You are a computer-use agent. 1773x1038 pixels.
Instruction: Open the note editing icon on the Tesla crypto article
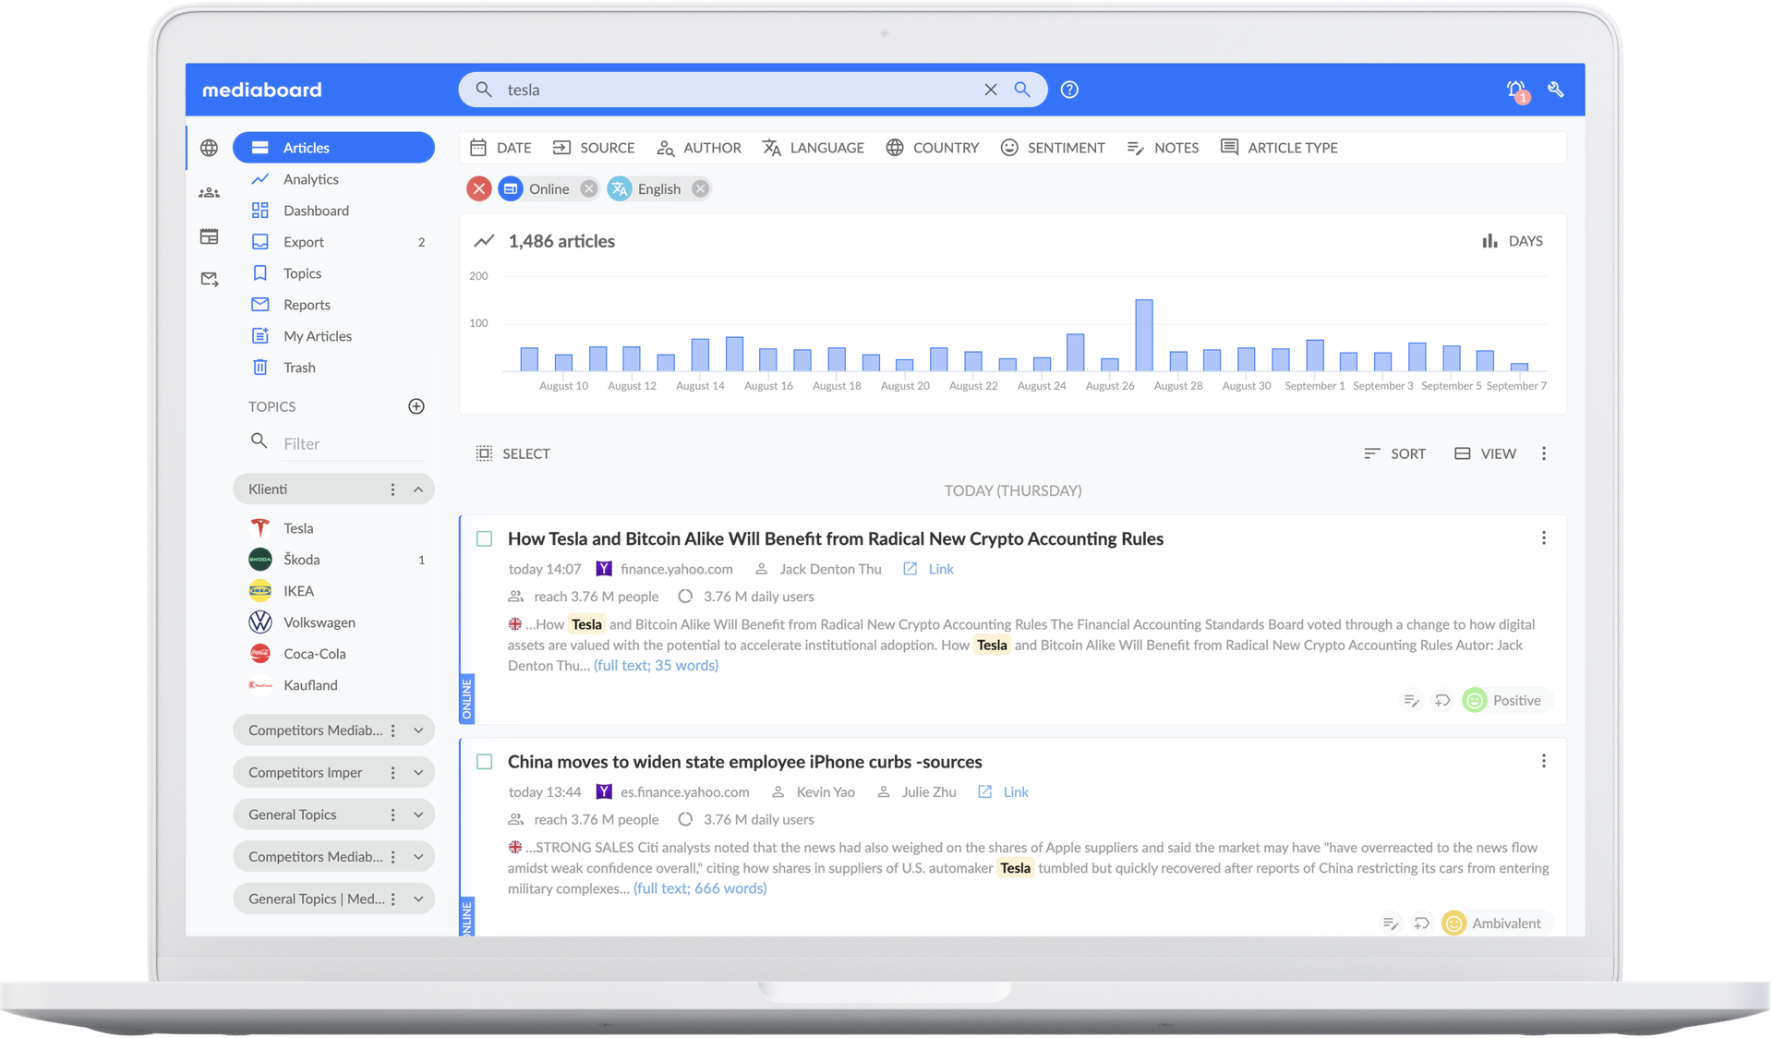(1411, 700)
